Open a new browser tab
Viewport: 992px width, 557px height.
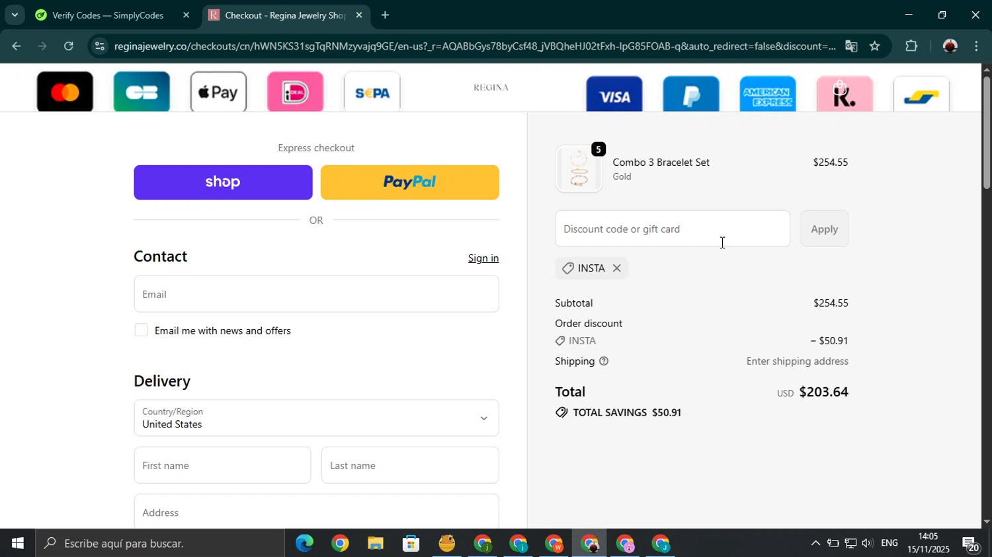[385, 15]
